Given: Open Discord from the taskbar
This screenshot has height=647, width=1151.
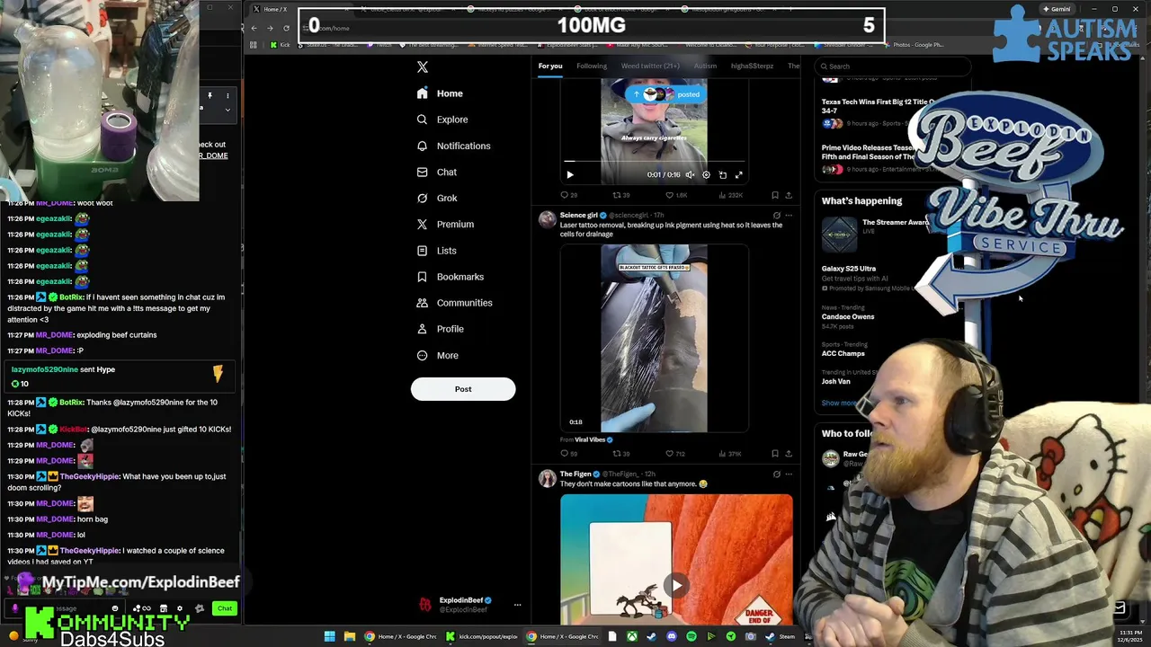Looking at the screenshot, I should click(672, 637).
